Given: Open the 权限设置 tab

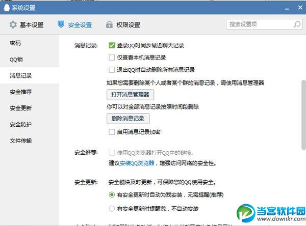Looking at the screenshot, I should pyautogui.click(x=123, y=25).
